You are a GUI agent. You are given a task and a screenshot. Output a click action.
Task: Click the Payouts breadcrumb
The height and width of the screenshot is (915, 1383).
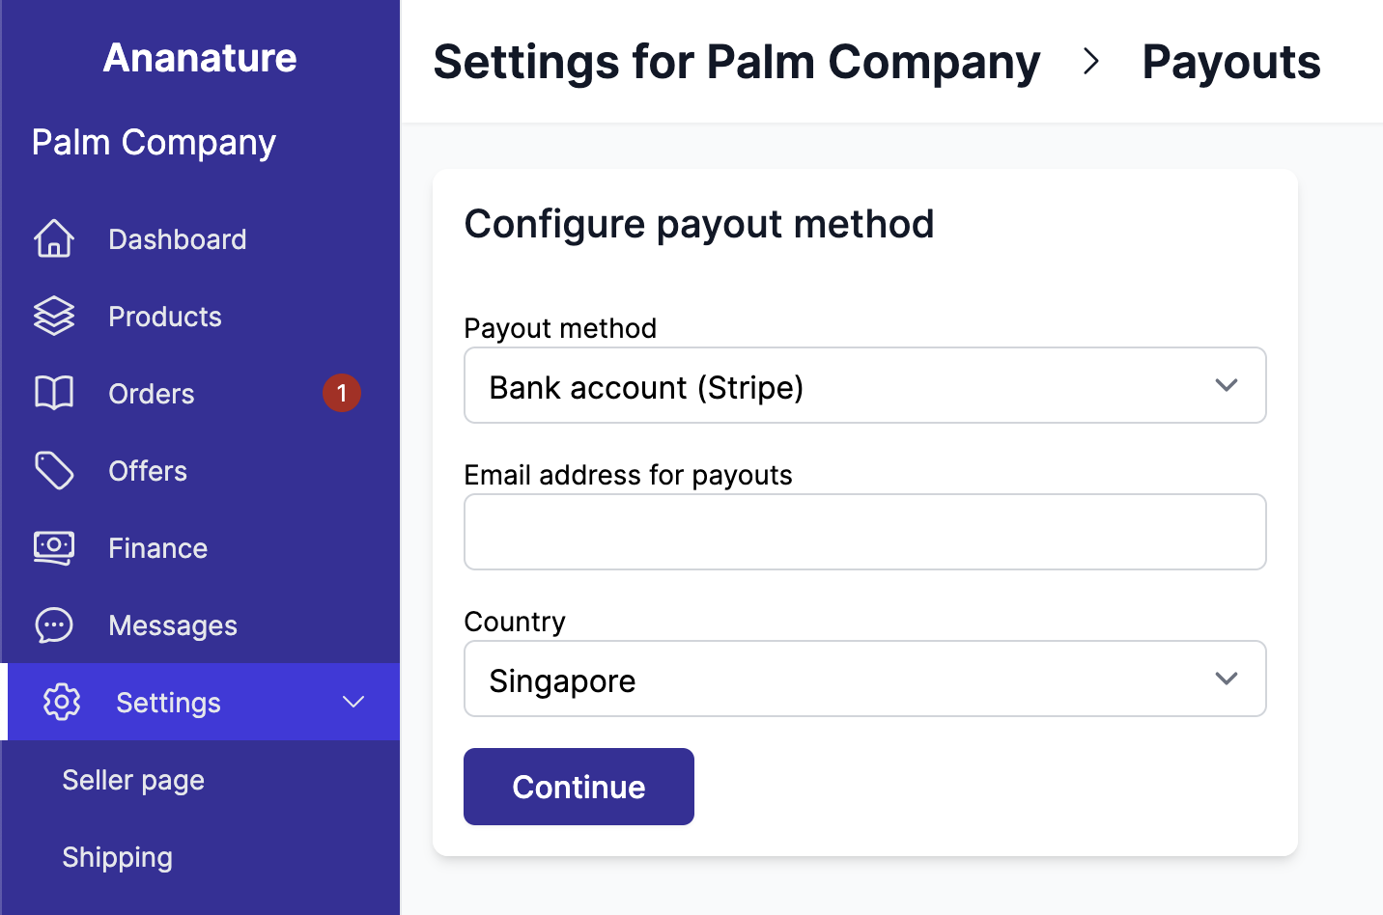coord(1230,62)
